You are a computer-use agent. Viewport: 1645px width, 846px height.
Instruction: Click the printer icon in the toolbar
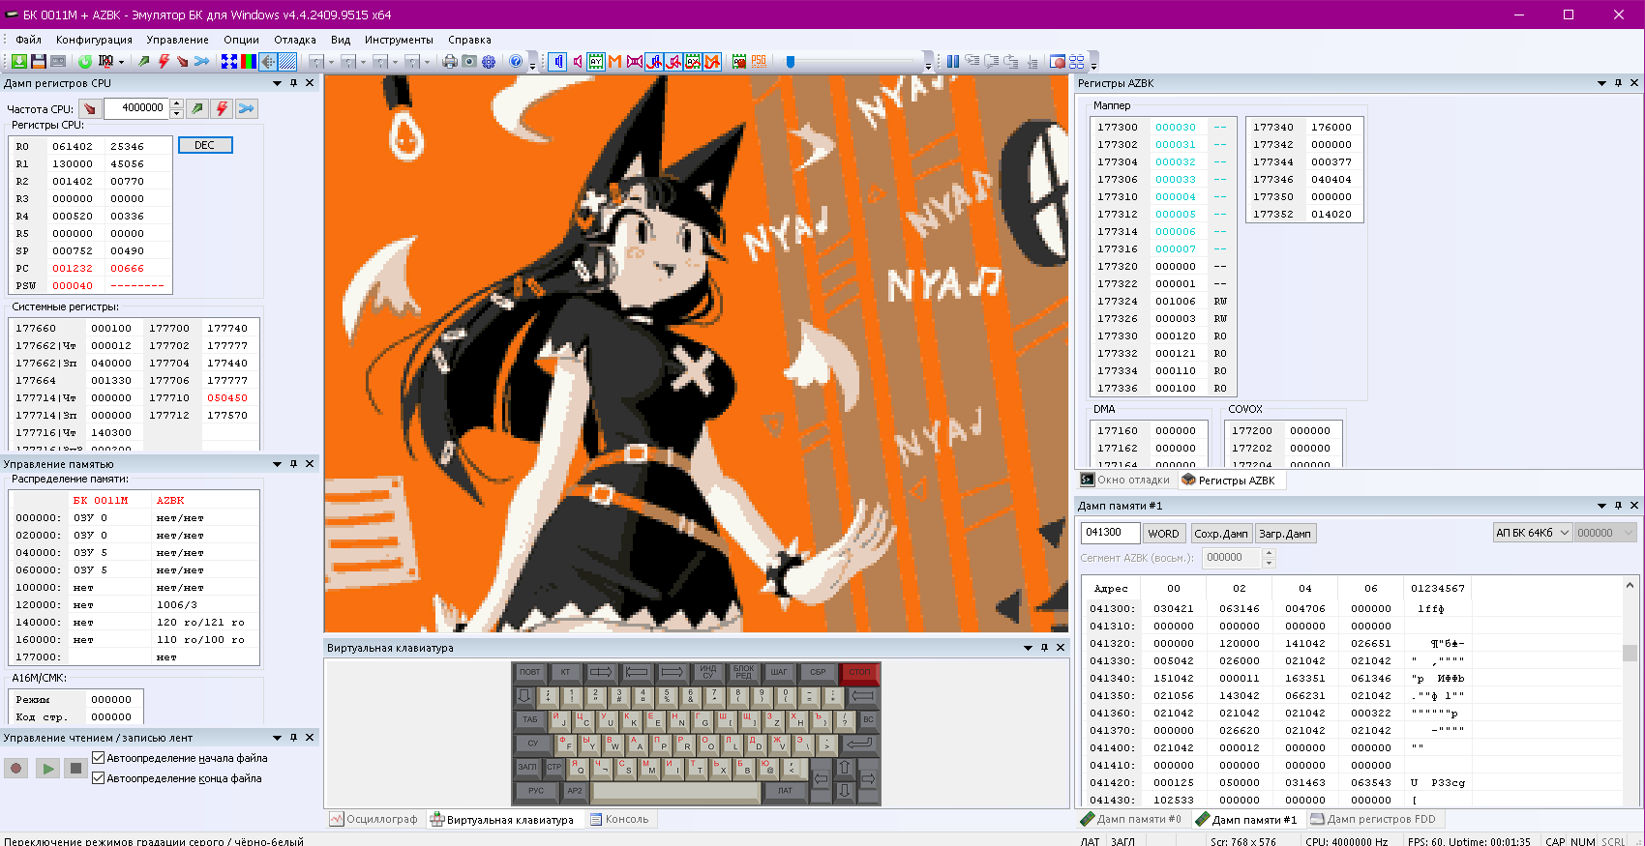click(x=450, y=61)
